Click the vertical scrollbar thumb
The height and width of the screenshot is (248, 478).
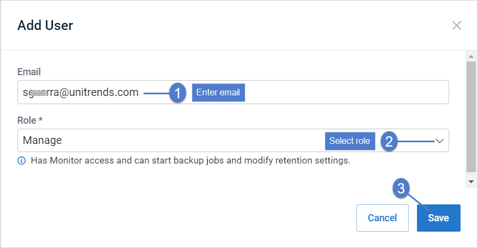click(x=471, y=117)
